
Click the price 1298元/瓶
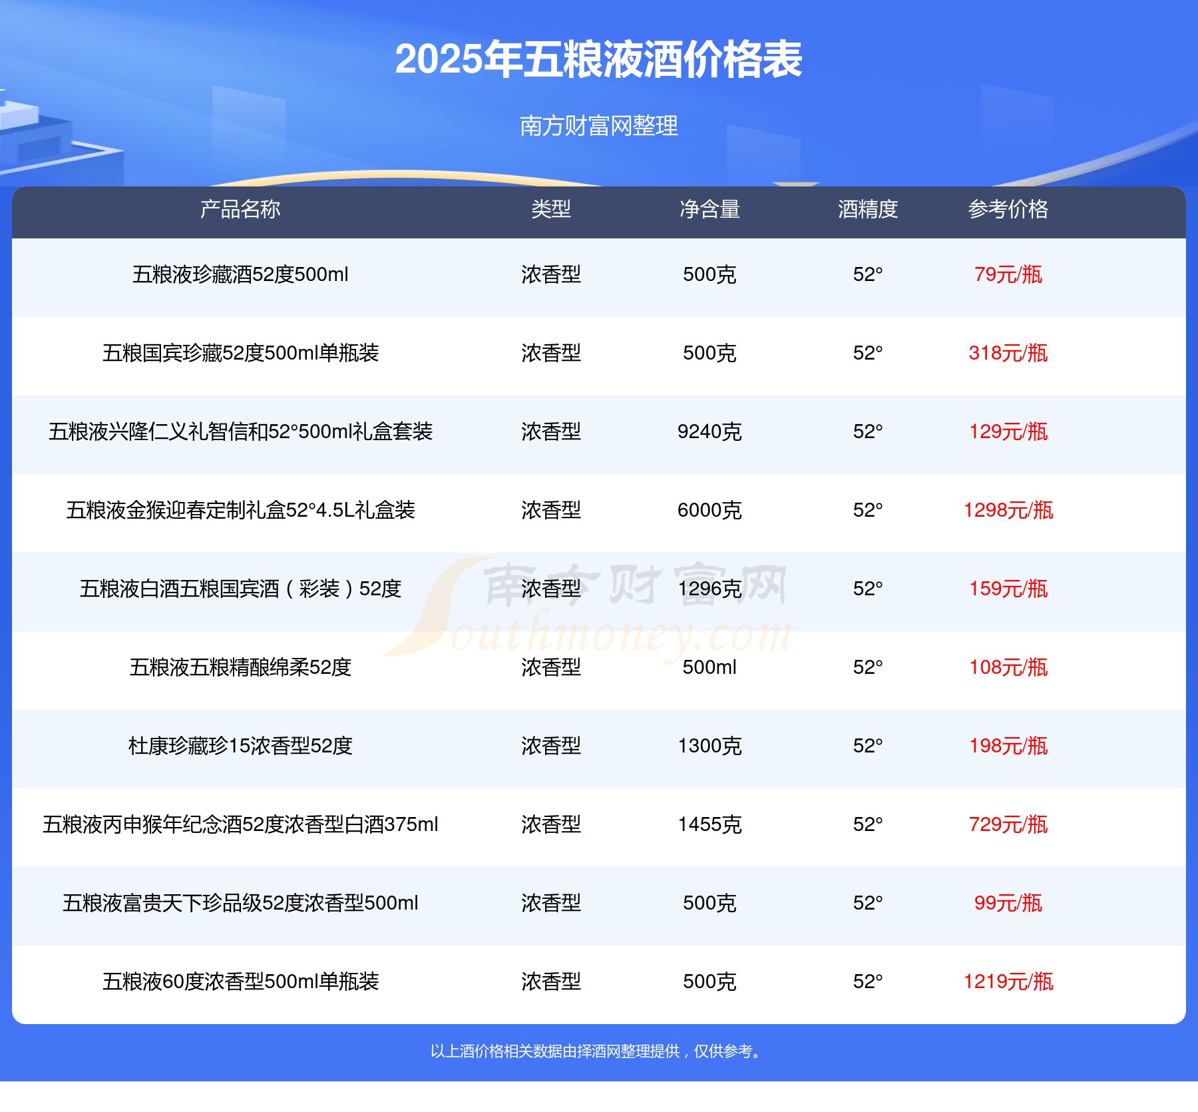click(x=1008, y=510)
